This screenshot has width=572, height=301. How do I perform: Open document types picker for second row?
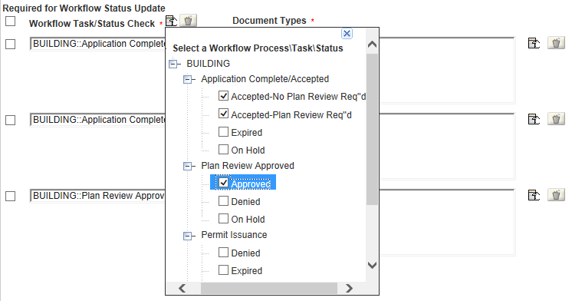click(534, 119)
